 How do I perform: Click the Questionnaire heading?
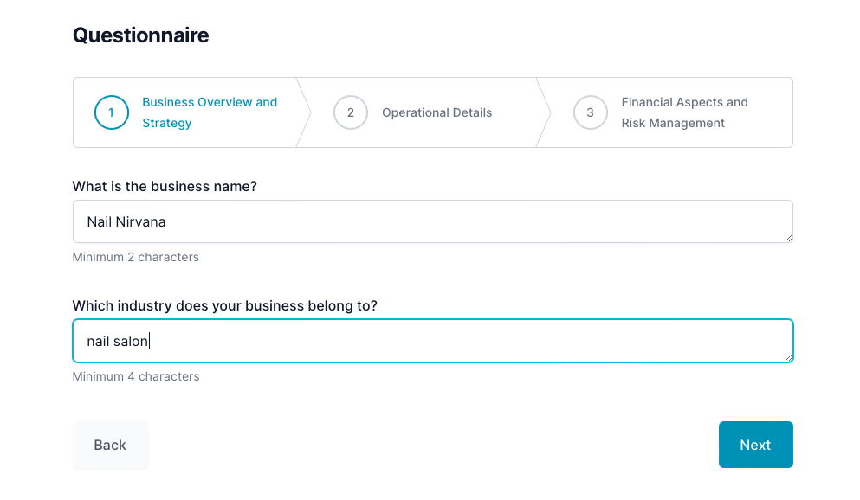coord(140,35)
